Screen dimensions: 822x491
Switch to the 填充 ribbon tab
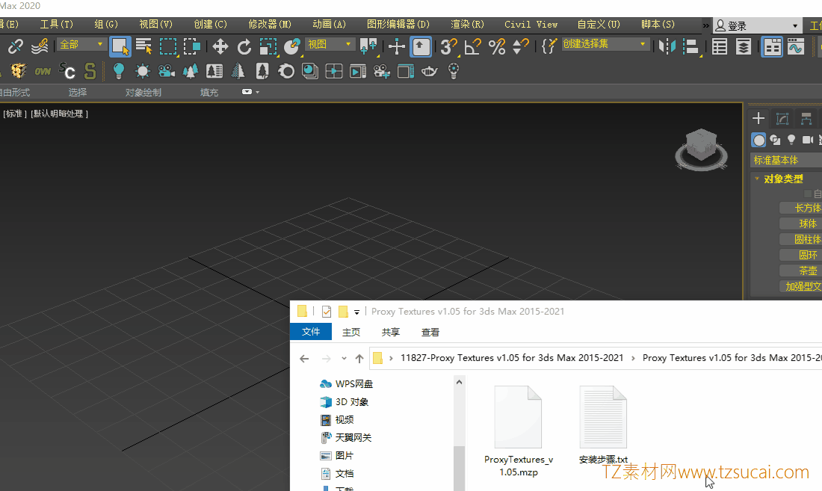pyautogui.click(x=209, y=92)
